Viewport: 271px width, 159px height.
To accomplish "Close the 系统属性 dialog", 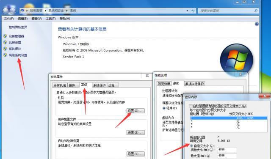I will [147, 76].
